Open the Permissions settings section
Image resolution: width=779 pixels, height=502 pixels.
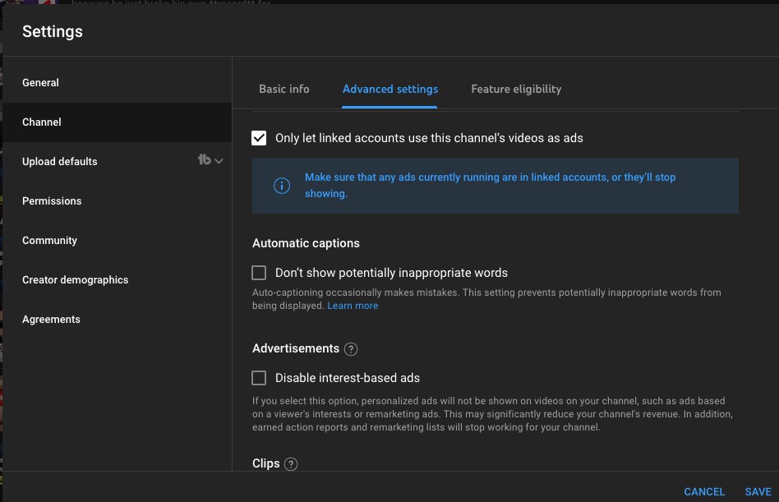(52, 200)
